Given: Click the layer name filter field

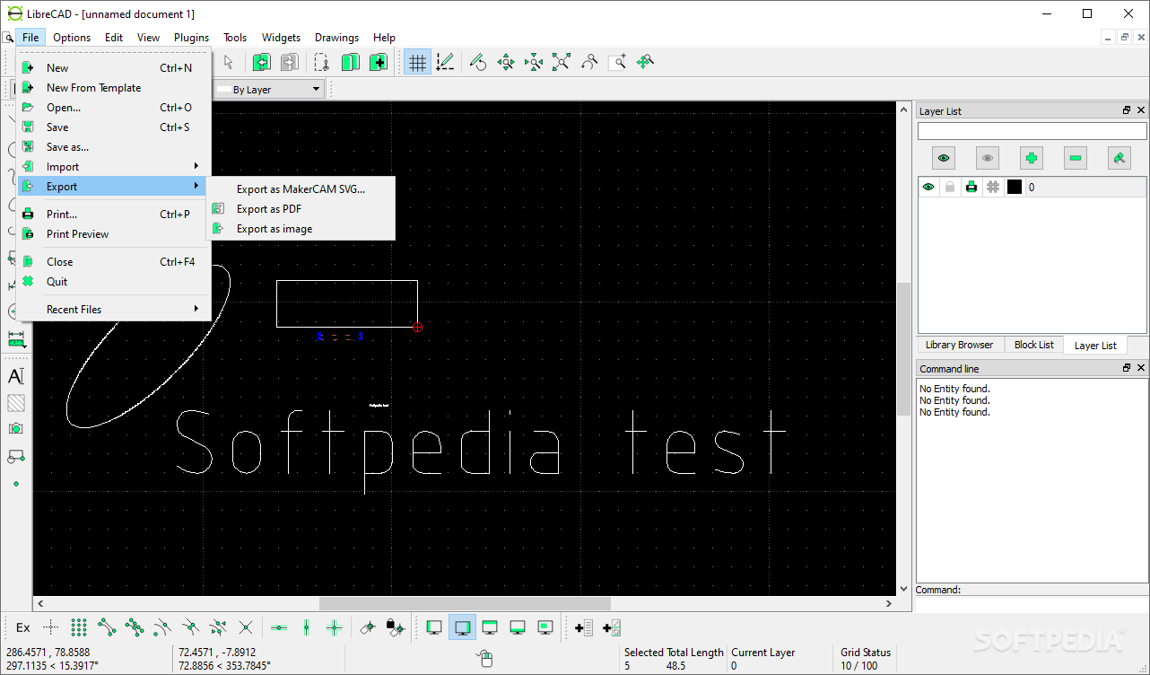Looking at the screenshot, I should tap(1032, 131).
